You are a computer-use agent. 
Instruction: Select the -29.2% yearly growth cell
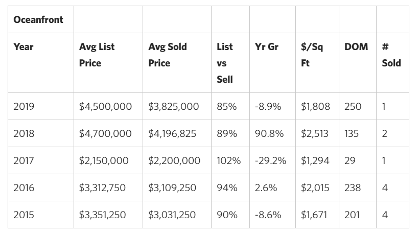pos(270,161)
